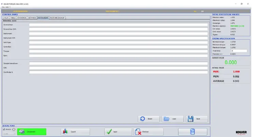Click the green Disconnect button

(32, 132)
